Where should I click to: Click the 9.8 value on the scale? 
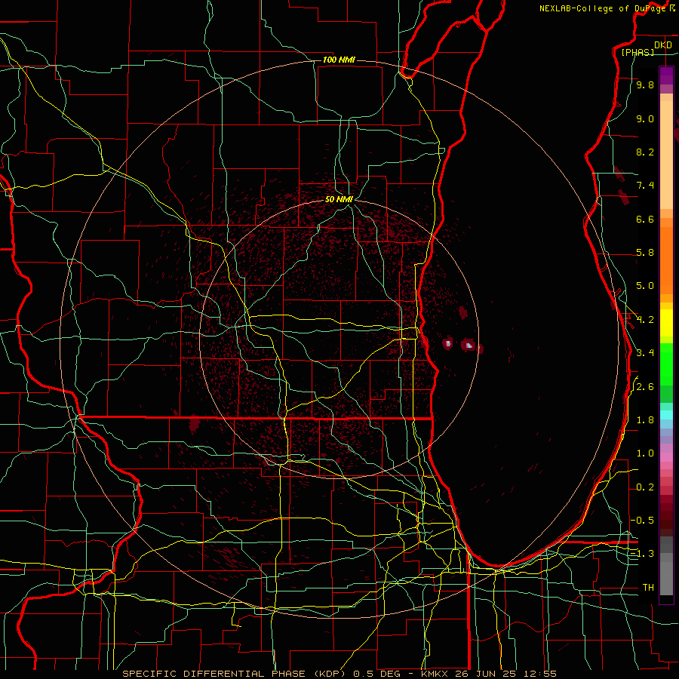pos(645,84)
